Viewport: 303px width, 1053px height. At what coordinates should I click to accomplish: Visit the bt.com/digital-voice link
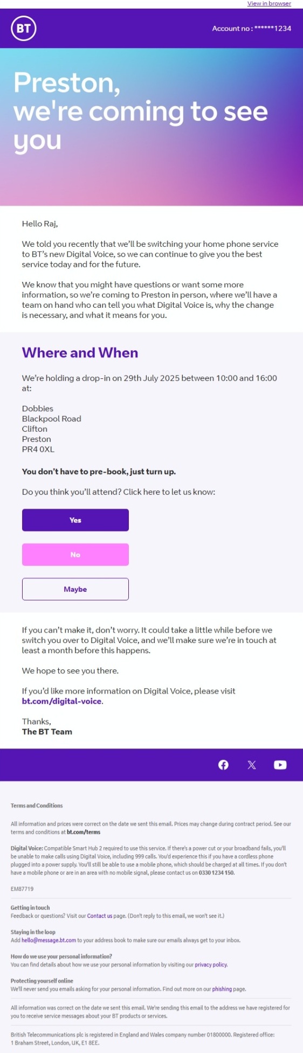point(61,701)
